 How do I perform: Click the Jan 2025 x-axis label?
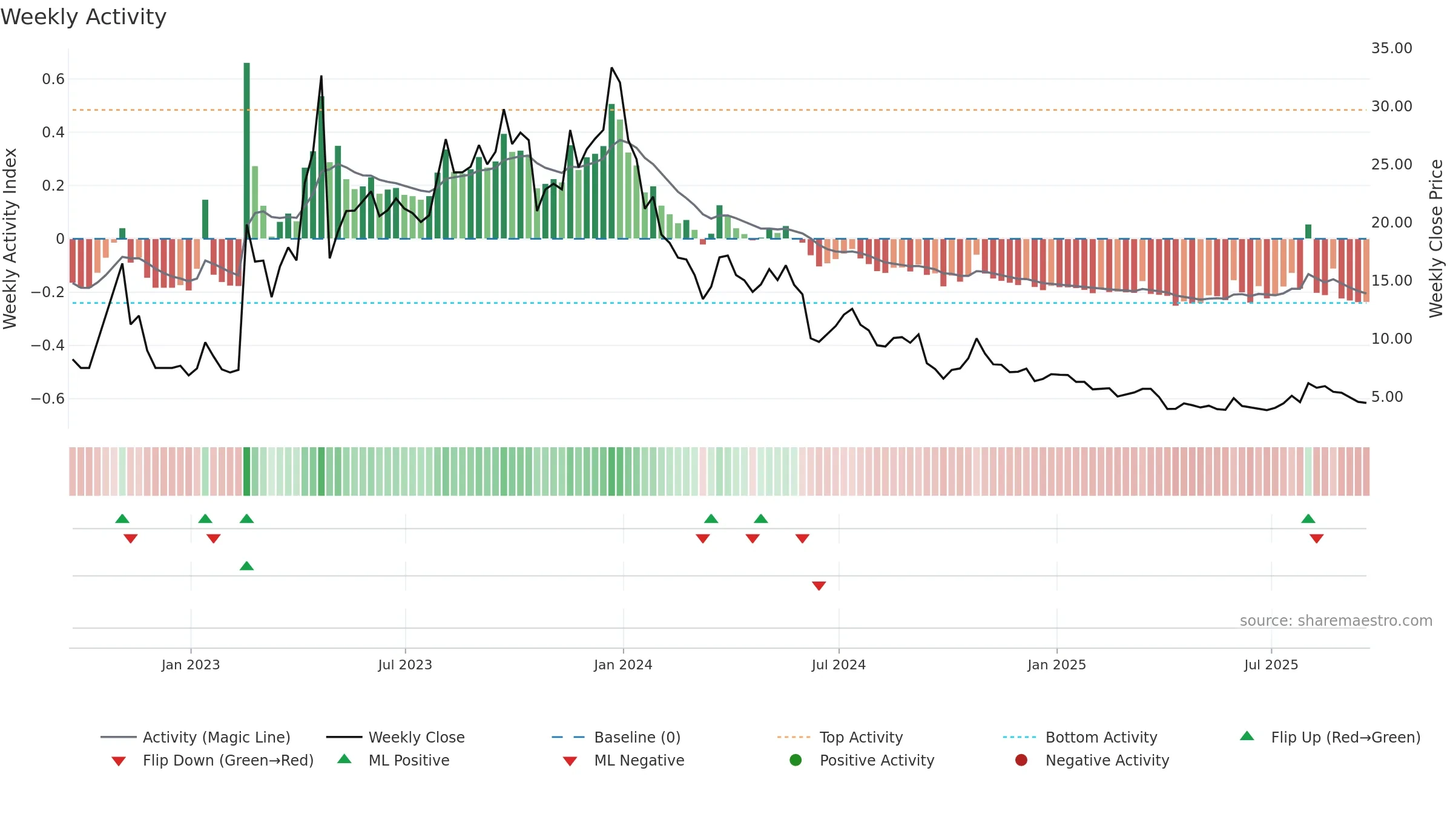click(x=1056, y=664)
